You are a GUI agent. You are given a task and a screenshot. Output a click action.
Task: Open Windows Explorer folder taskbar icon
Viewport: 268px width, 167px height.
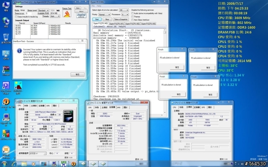tap(24, 164)
